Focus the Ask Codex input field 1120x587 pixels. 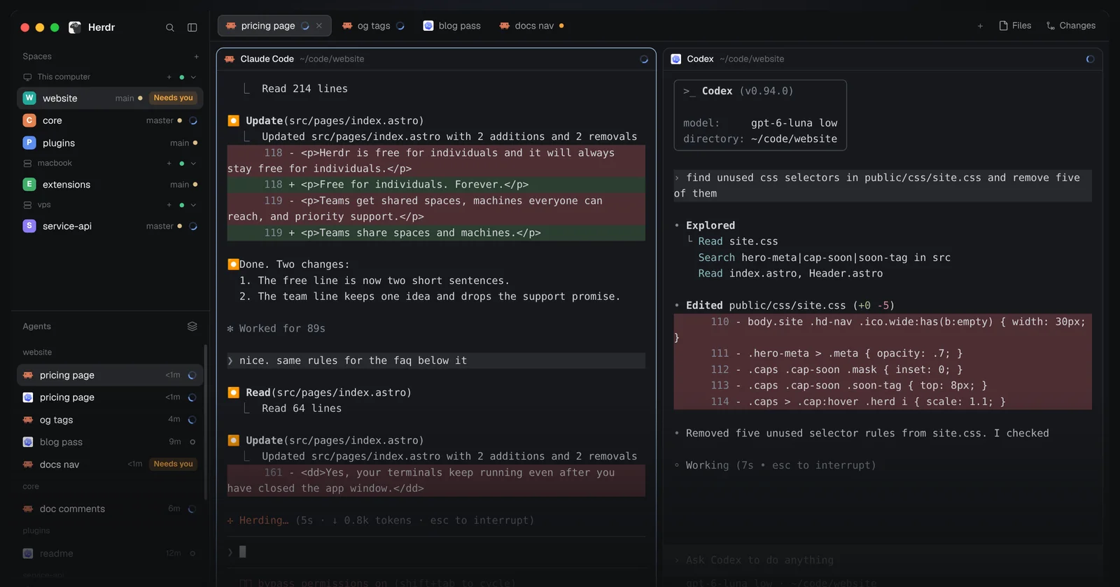click(x=882, y=560)
